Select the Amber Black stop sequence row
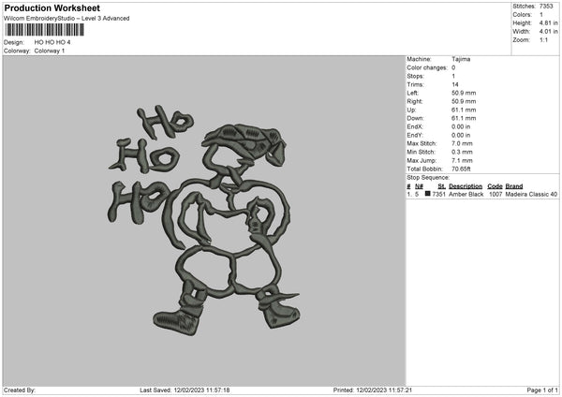Viewport: 562px width, 397px height. click(x=482, y=194)
